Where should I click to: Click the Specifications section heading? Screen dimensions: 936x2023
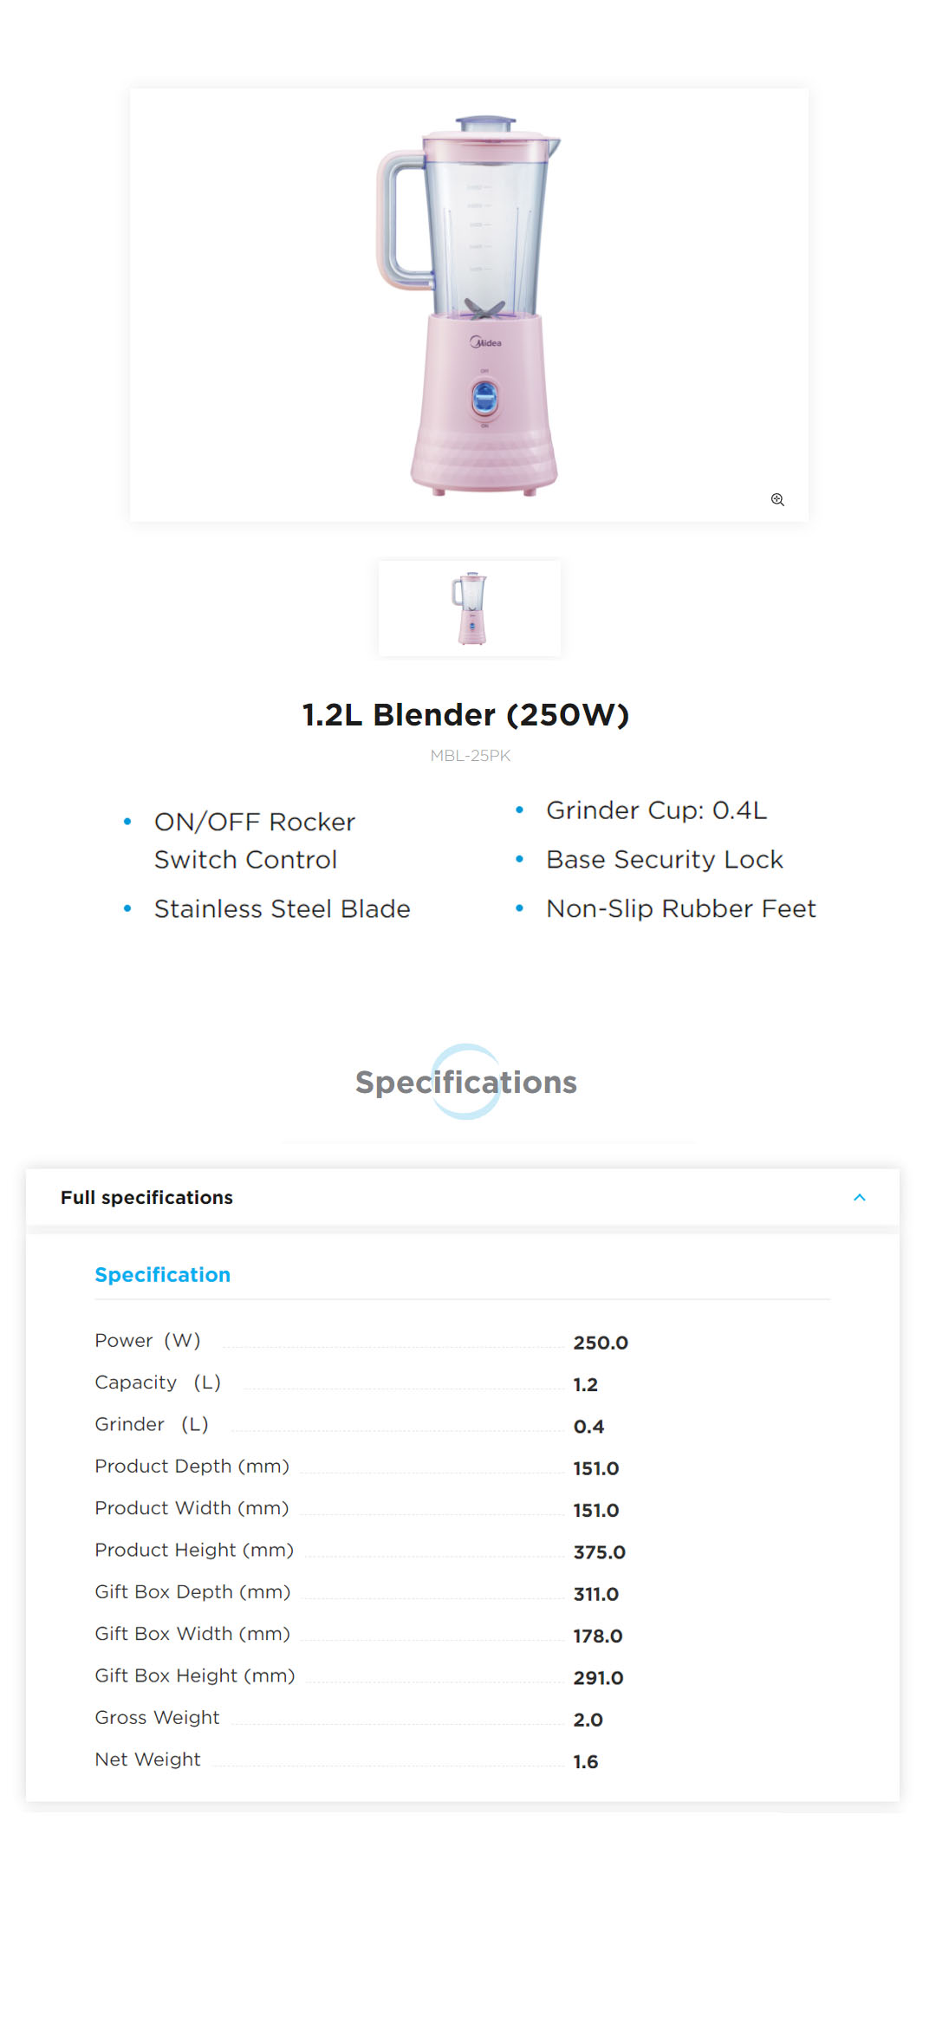[466, 1083]
